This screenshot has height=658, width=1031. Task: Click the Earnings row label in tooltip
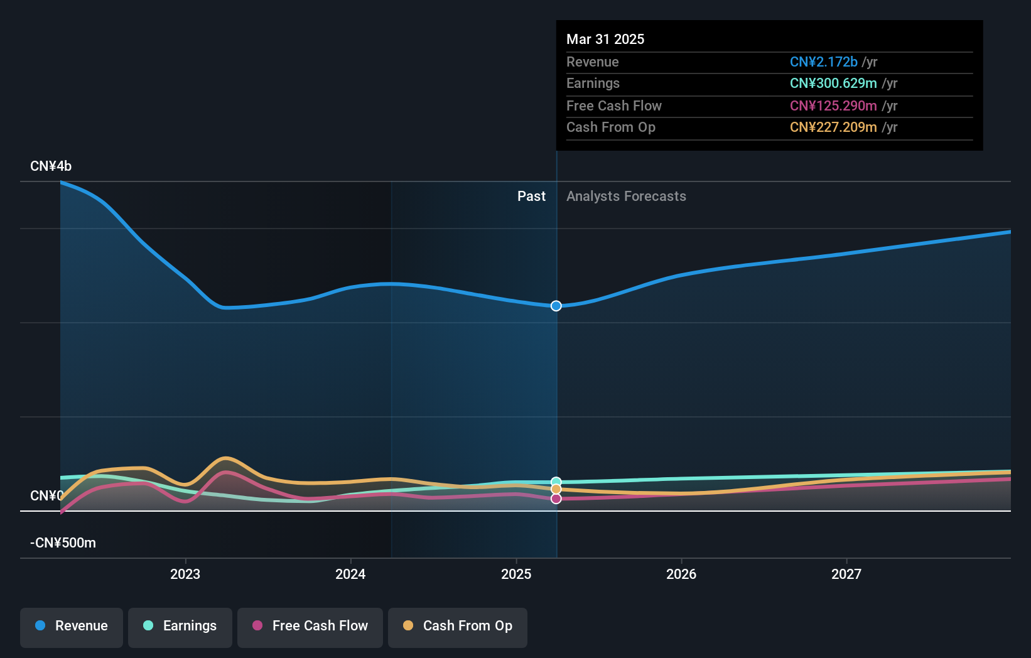click(593, 84)
